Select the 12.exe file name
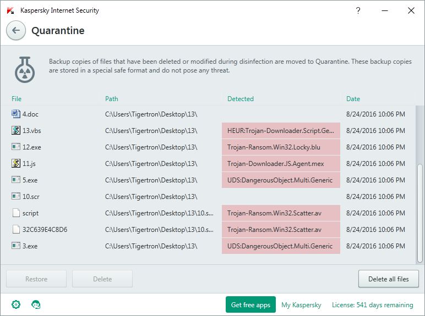 [x=32, y=147]
